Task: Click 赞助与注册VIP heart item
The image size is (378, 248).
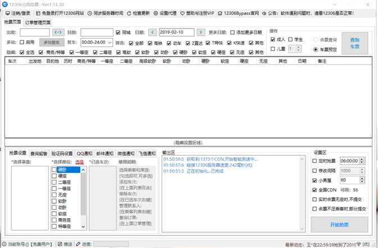Action: [197, 13]
